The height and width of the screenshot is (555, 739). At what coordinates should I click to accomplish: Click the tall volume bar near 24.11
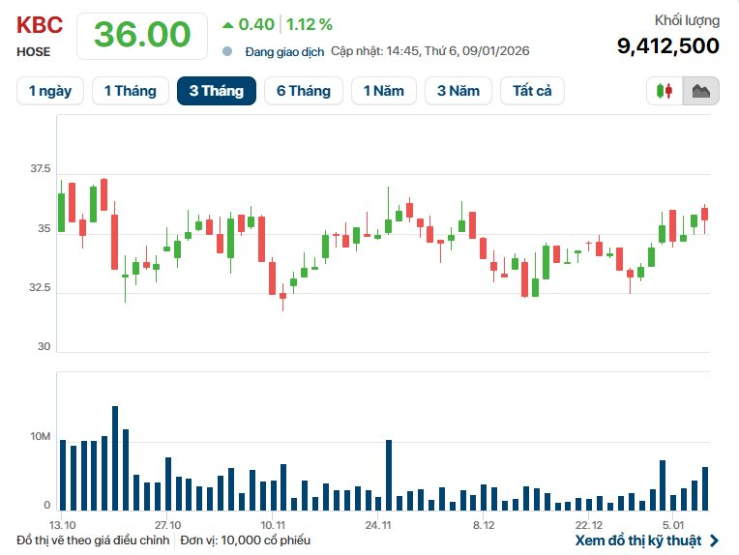click(x=389, y=475)
